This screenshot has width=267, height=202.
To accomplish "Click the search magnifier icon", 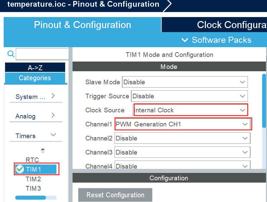I will (11, 54).
